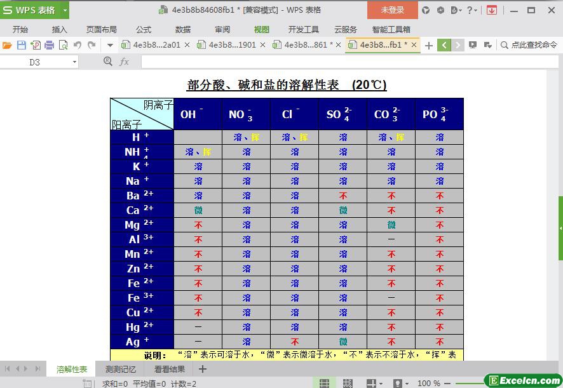Viewport: 563px width, 388px height.
Task: Go to previous document tab green arrow
Action: tap(444, 45)
